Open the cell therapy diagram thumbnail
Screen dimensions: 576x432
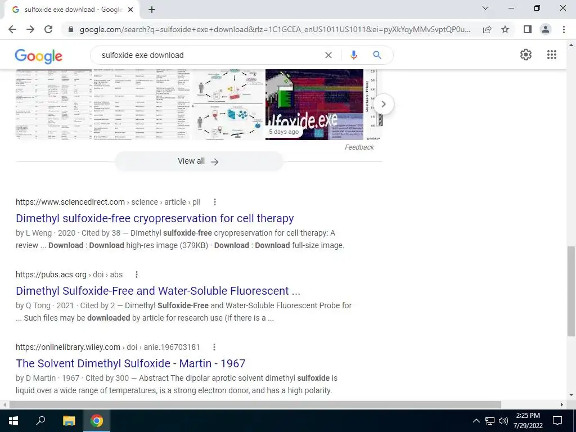(x=228, y=104)
